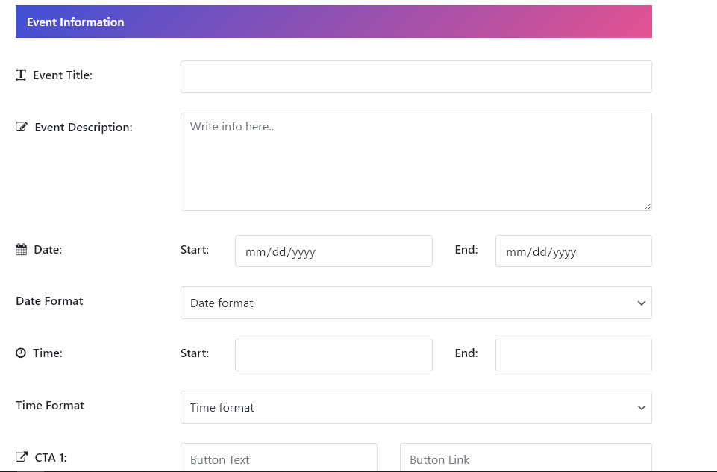This screenshot has width=717, height=472.
Task: Click the Start time input box
Action: (x=334, y=355)
